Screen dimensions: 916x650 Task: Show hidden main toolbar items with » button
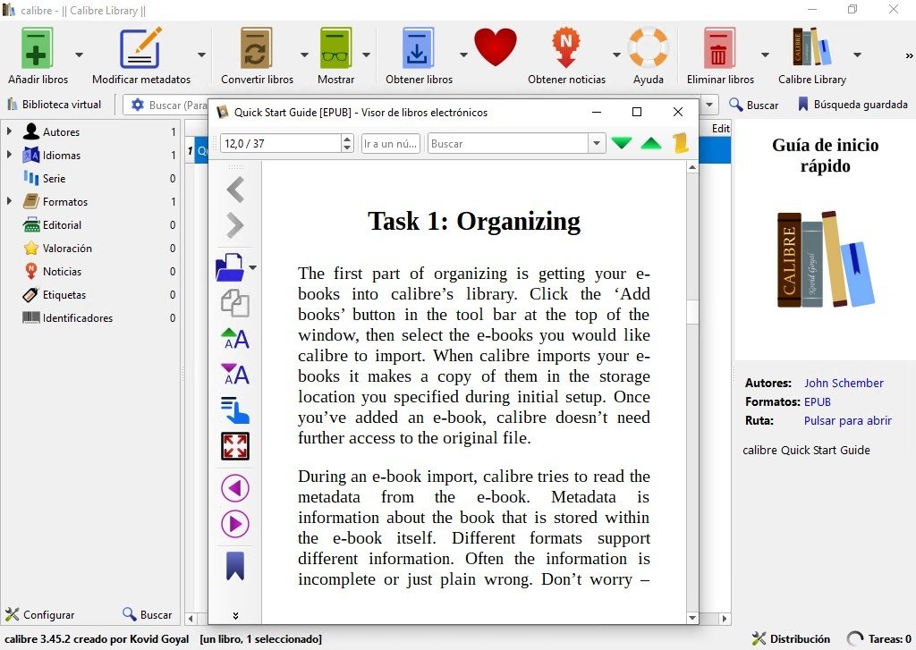click(909, 56)
